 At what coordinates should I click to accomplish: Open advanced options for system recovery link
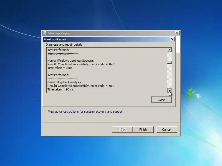click(x=86, y=111)
